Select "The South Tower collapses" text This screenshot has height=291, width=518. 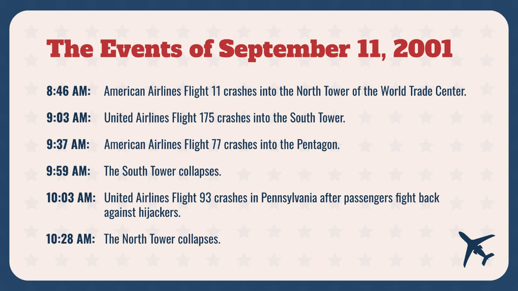pyautogui.click(x=162, y=171)
